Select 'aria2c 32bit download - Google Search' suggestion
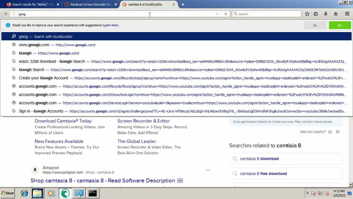353x199 pixels. coord(176,61)
